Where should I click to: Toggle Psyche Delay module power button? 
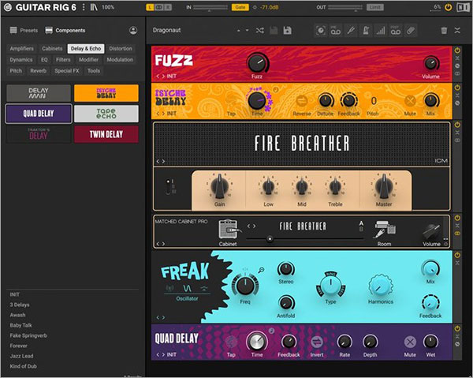coord(457,88)
